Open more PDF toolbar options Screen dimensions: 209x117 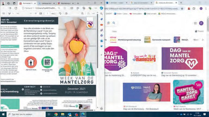coord(93,13)
